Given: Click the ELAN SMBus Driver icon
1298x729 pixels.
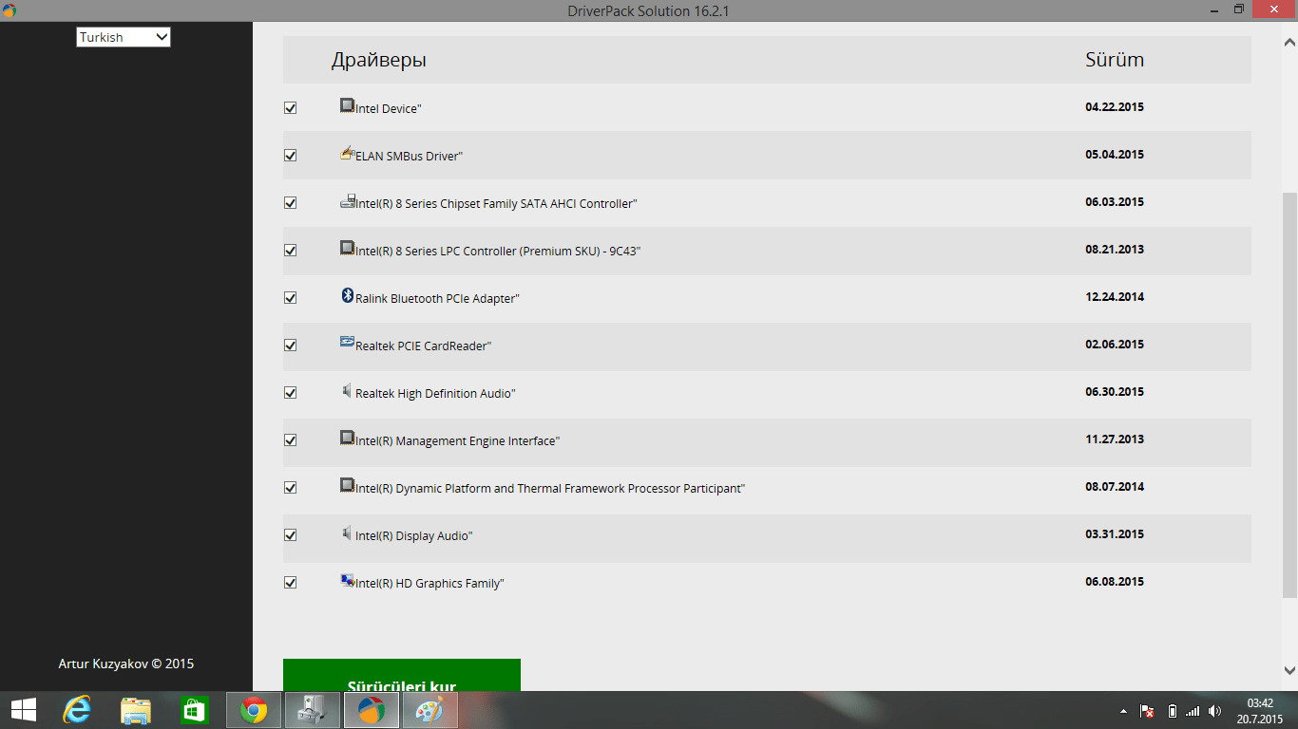Looking at the screenshot, I should (x=347, y=153).
